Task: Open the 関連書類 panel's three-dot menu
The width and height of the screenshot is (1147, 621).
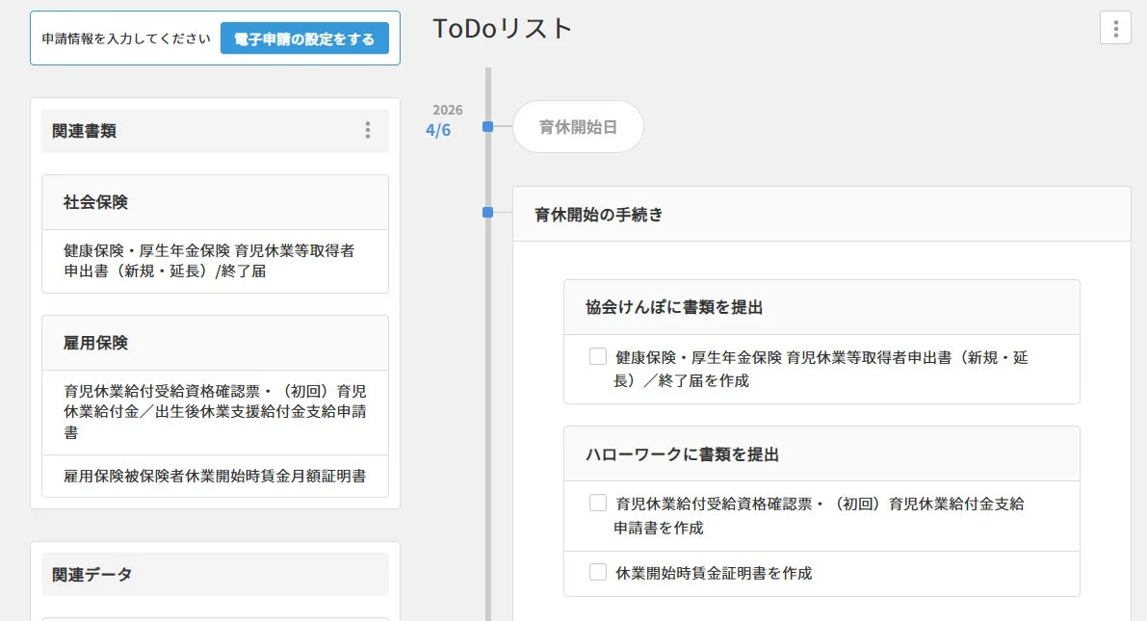Action: point(367,130)
